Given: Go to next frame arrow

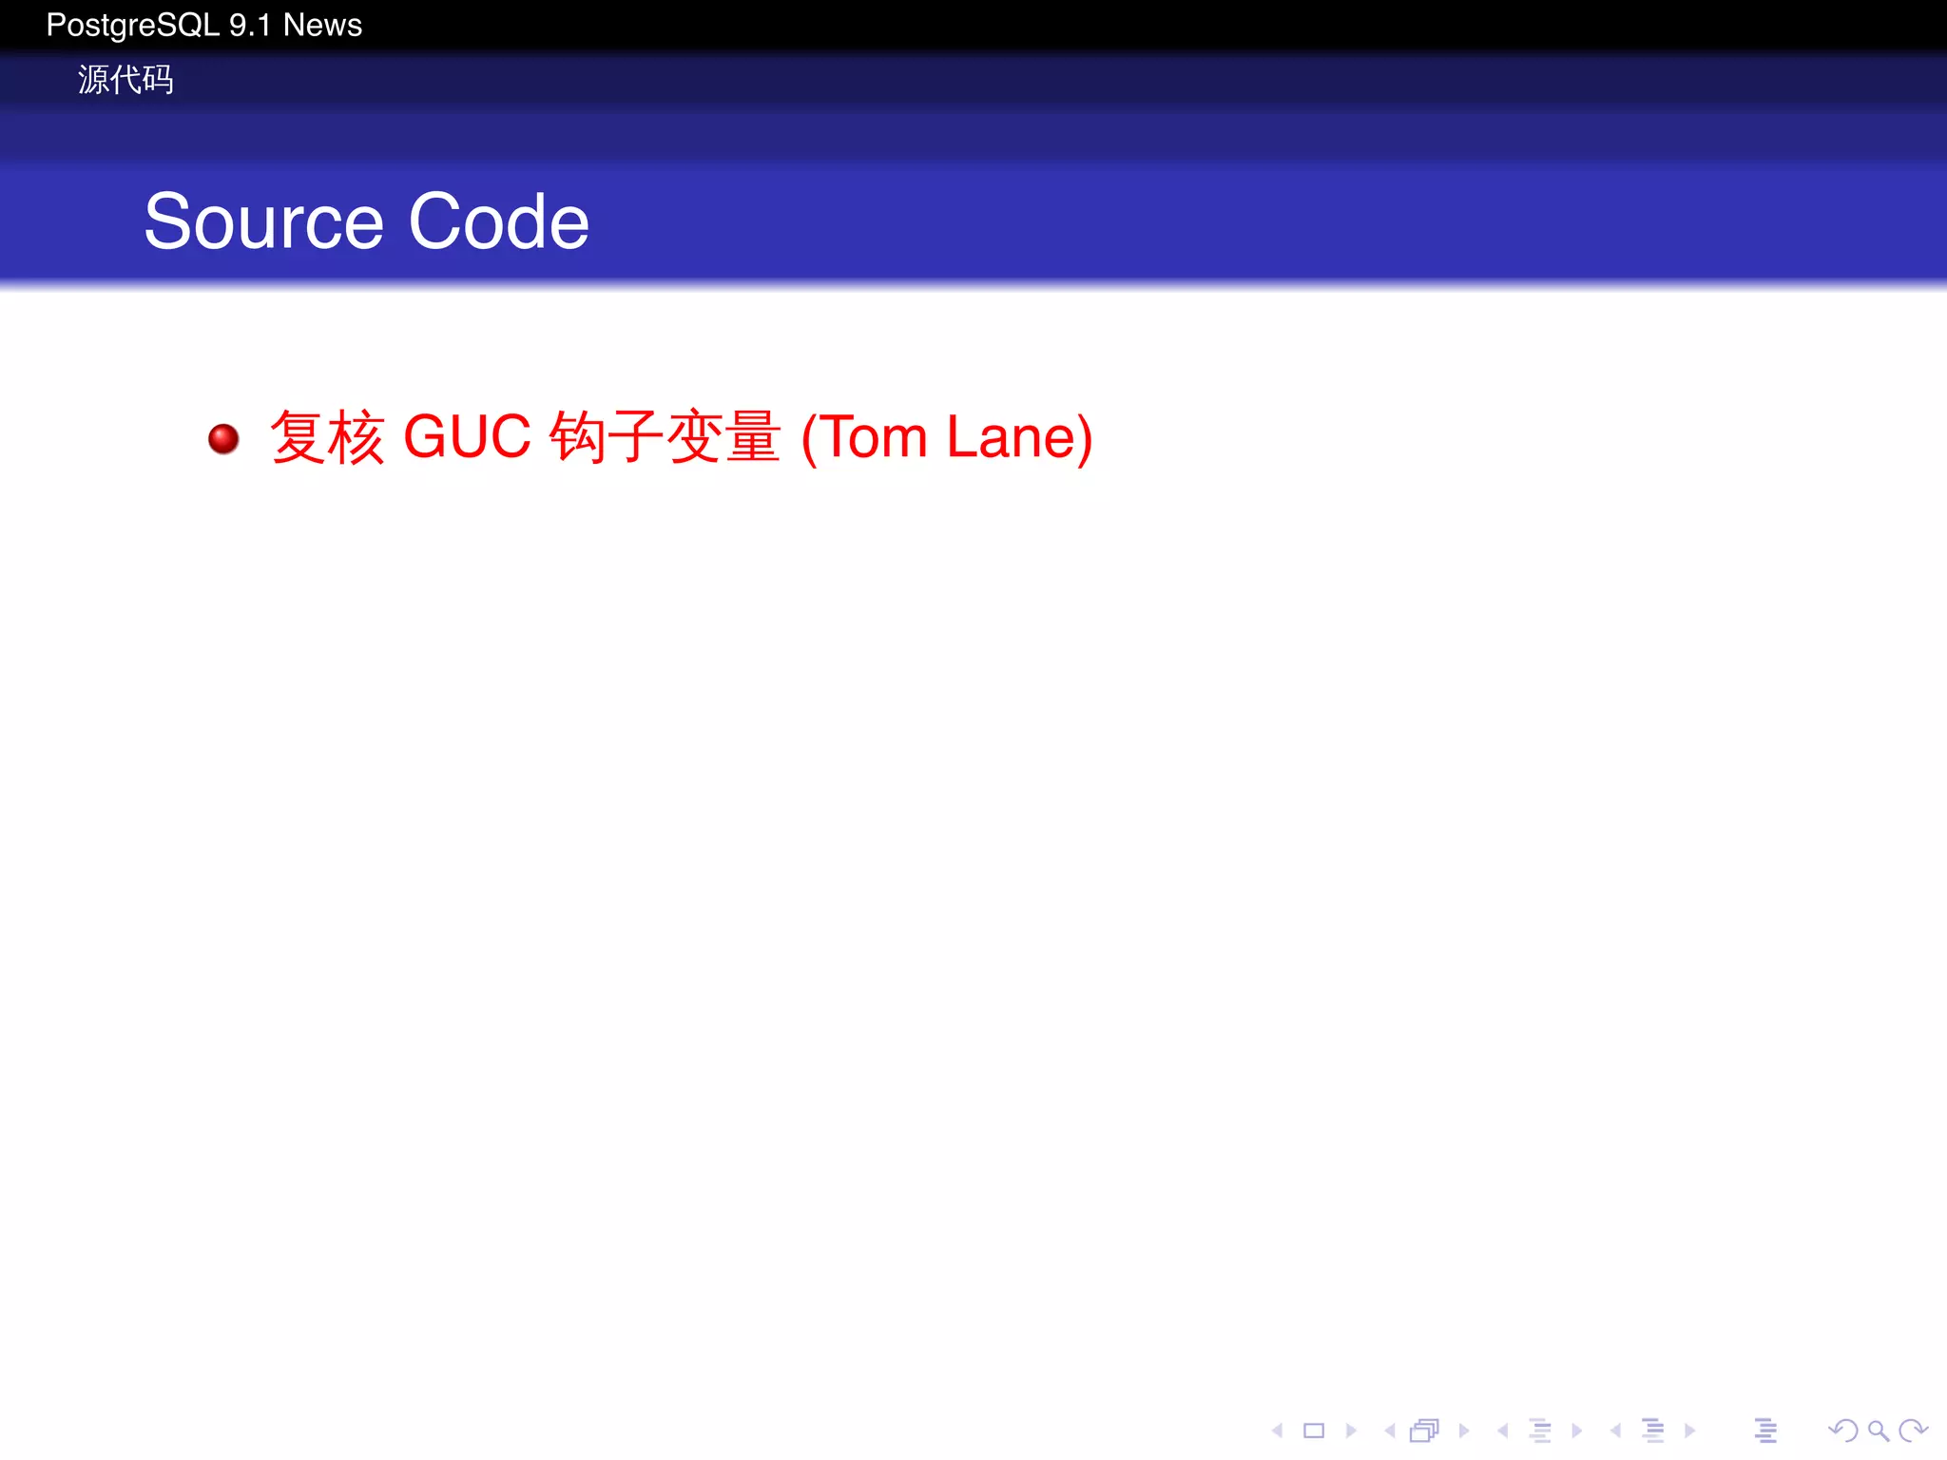Looking at the screenshot, I should pyautogui.click(x=1464, y=1430).
